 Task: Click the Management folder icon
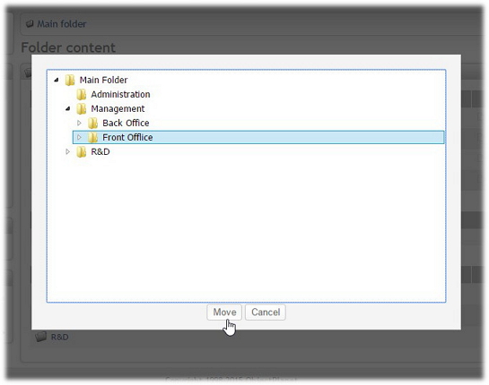point(82,108)
